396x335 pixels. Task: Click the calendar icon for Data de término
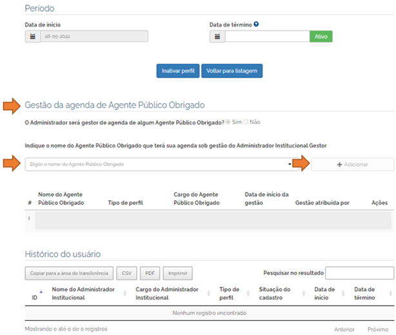[217, 37]
